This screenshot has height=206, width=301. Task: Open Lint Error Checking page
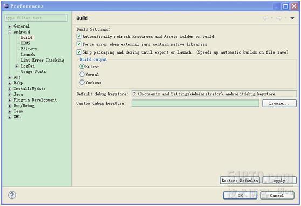[43, 60]
